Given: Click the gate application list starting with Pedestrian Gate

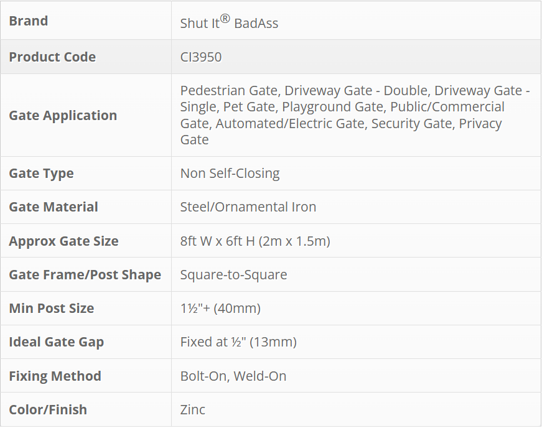Looking at the screenshot, I should click(x=355, y=115).
